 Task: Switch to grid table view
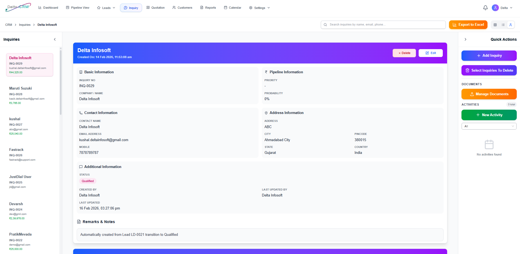click(x=495, y=25)
